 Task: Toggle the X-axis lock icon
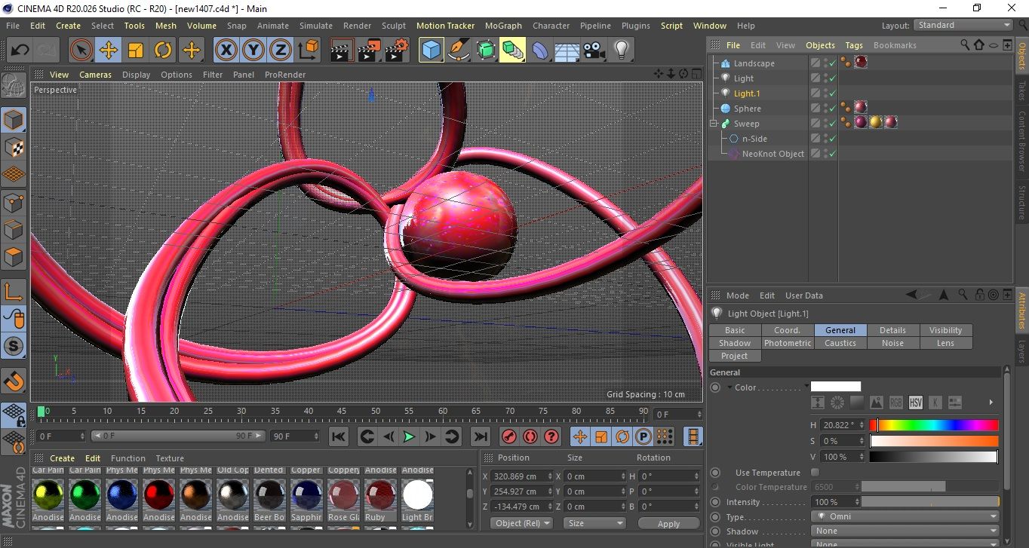tap(226, 51)
